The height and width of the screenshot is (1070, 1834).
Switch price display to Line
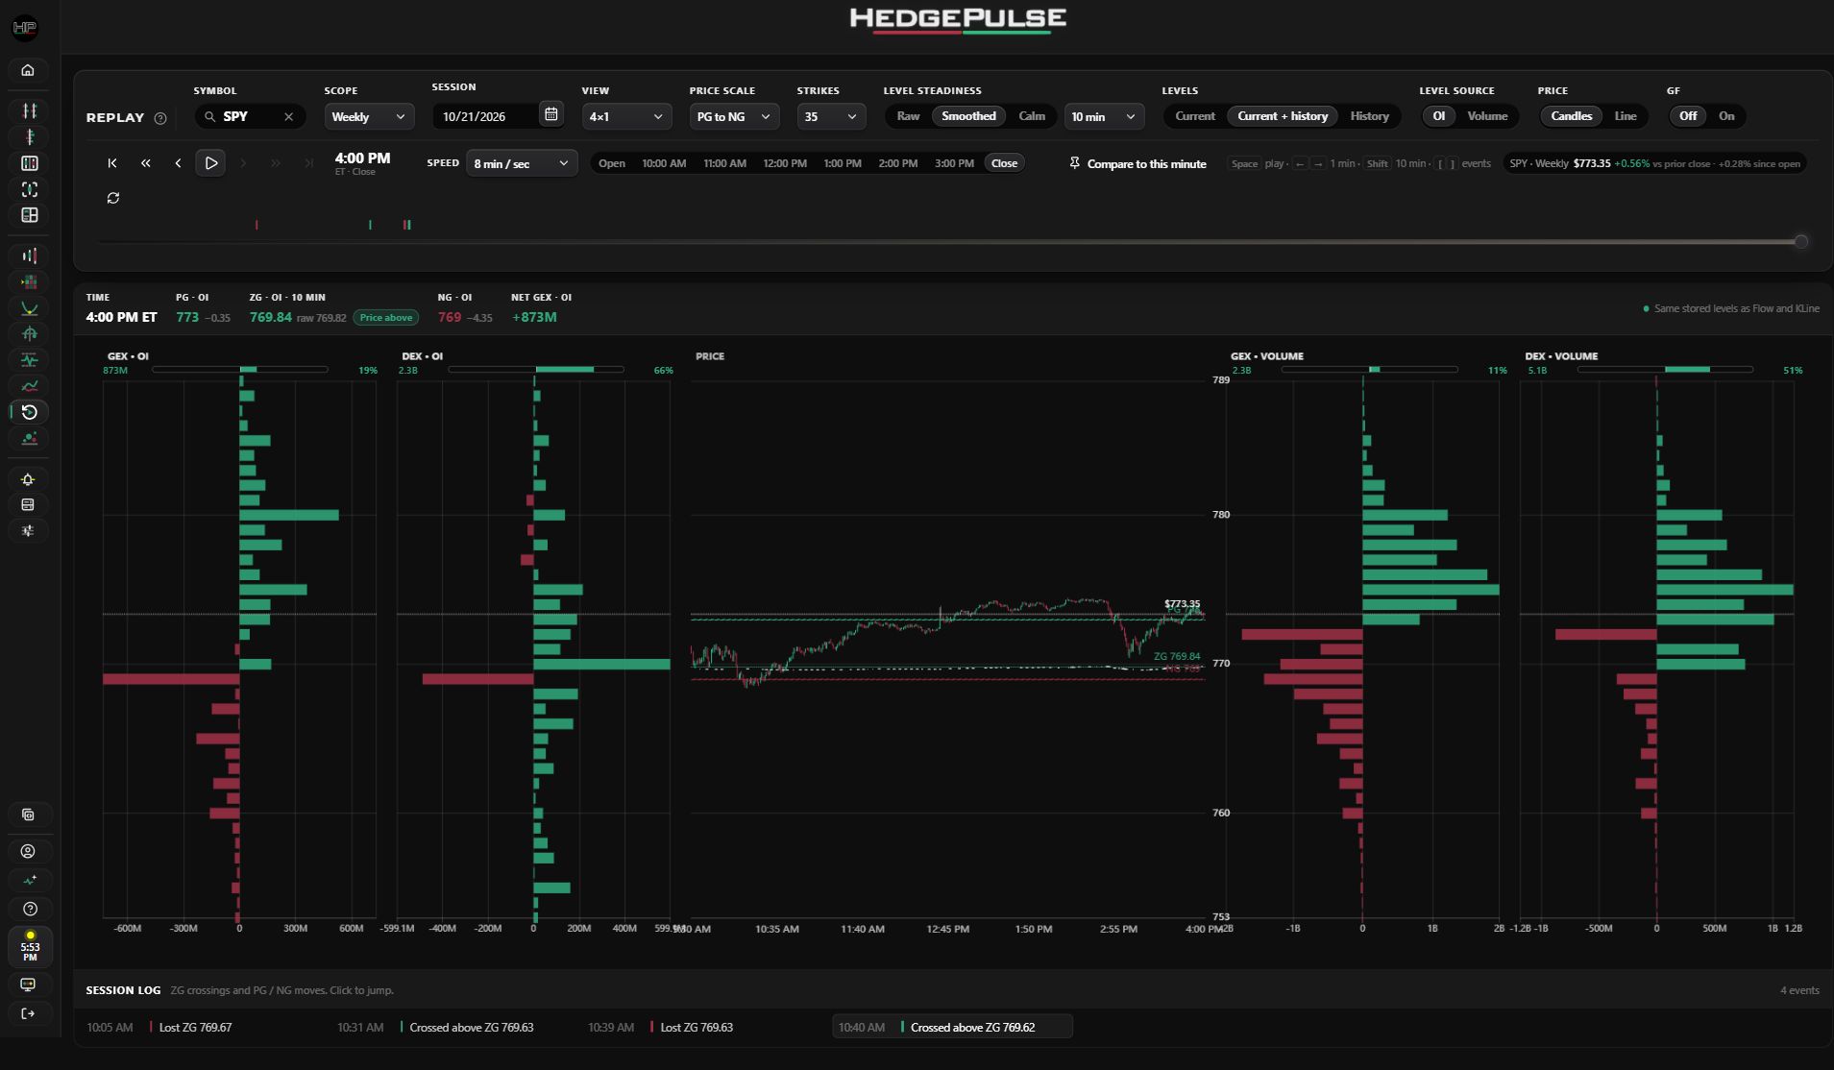1626,116
